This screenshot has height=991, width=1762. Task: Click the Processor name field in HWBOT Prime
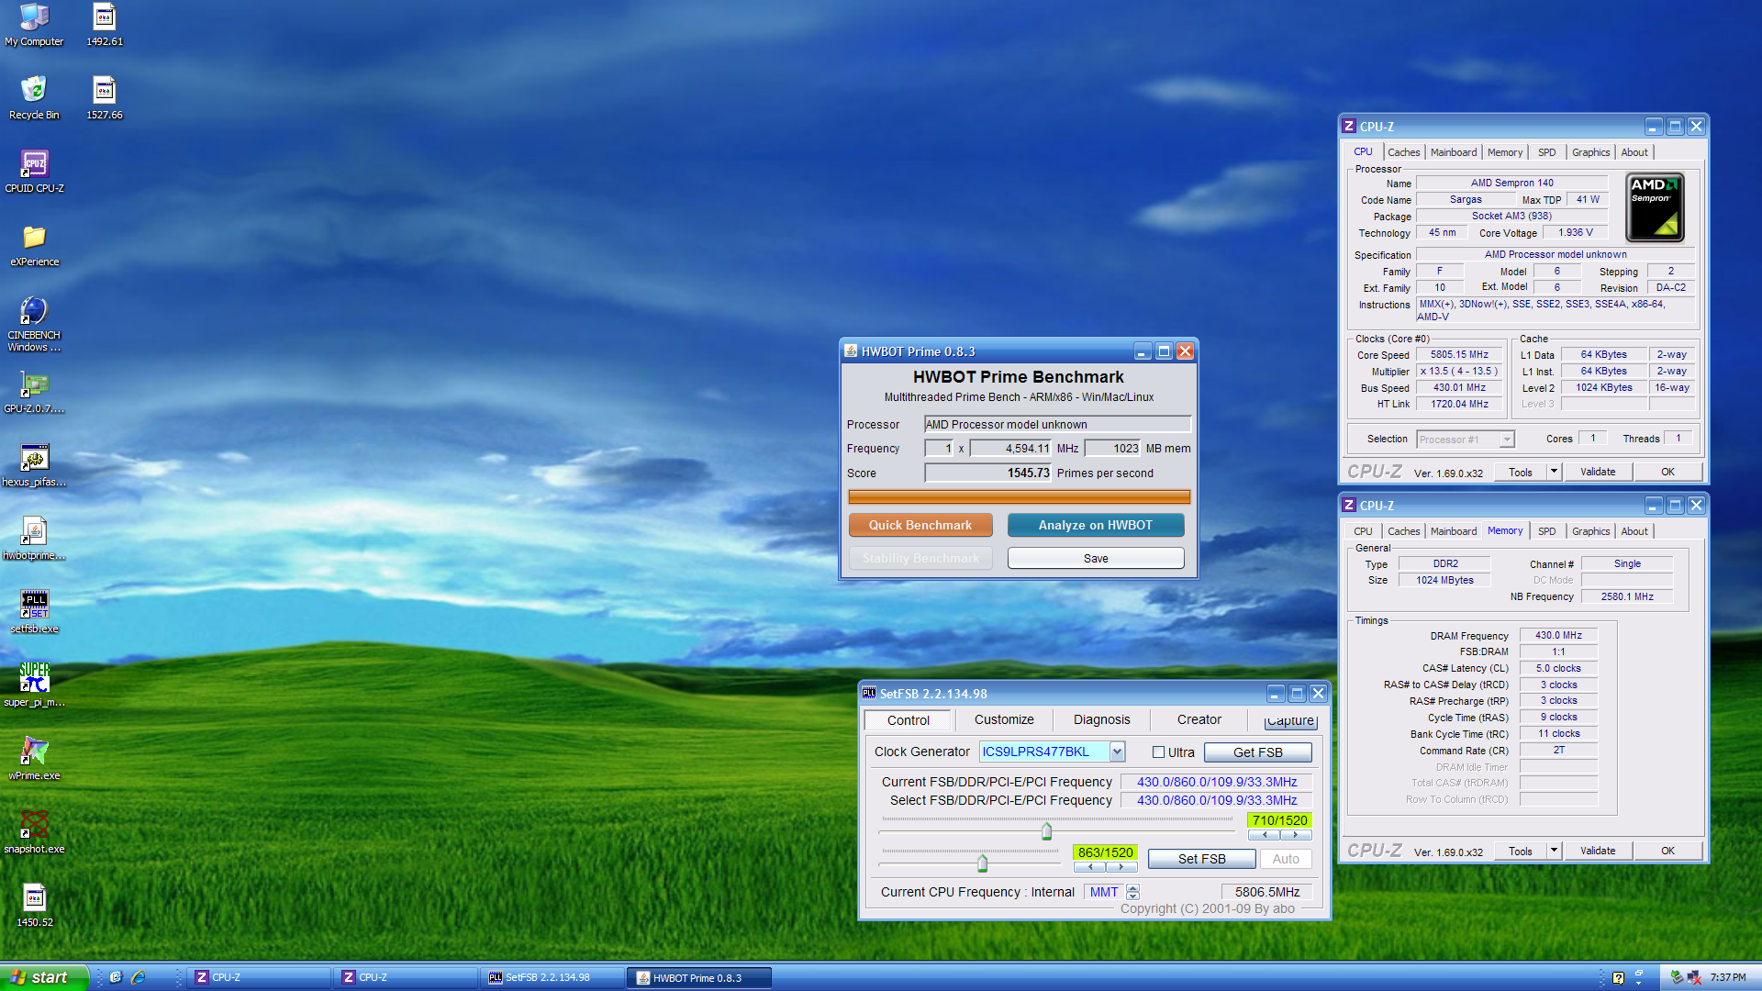[1057, 424]
